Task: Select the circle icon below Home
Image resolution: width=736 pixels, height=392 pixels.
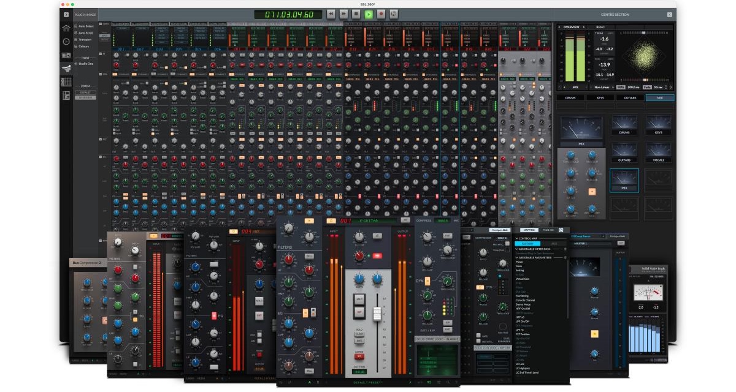Action: tap(66, 42)
